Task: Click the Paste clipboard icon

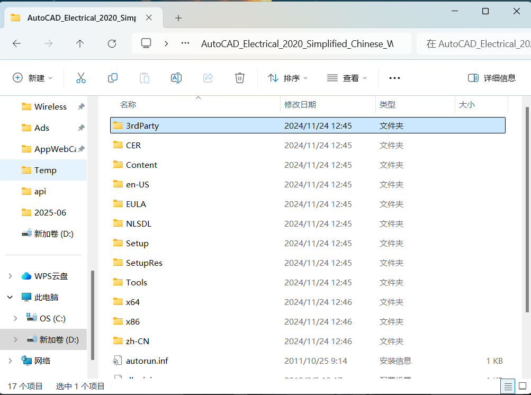Action: tap(144, 78)
